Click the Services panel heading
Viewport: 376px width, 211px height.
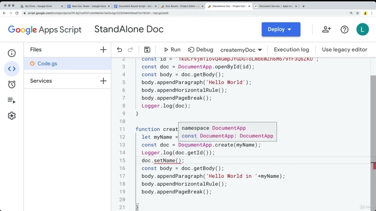tap(41, 81)
